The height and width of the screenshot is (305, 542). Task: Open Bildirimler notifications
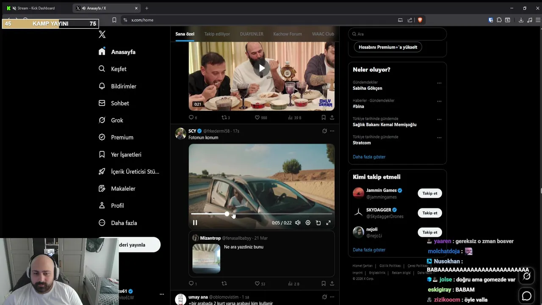tap(117, 86)
